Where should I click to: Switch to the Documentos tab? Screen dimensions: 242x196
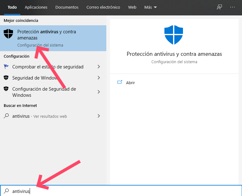pos(67,7)
